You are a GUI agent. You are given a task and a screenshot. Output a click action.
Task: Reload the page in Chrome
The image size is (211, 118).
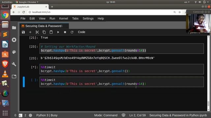(23, 12)
